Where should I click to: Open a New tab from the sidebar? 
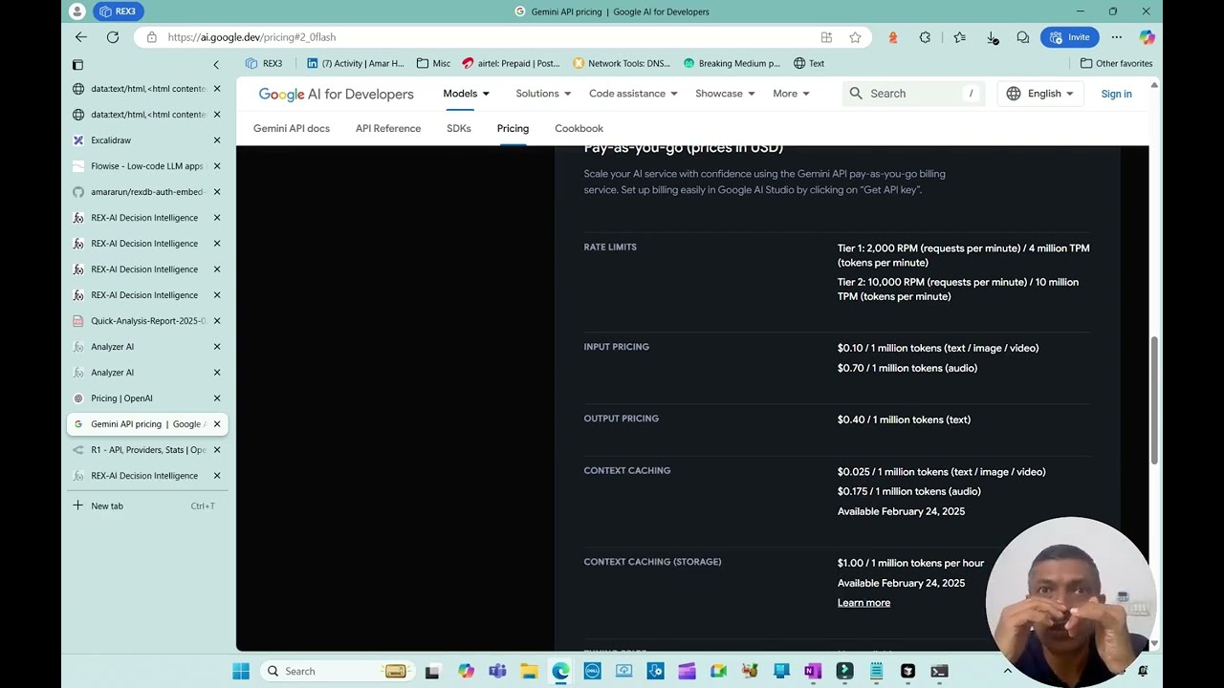coord(145,505)
